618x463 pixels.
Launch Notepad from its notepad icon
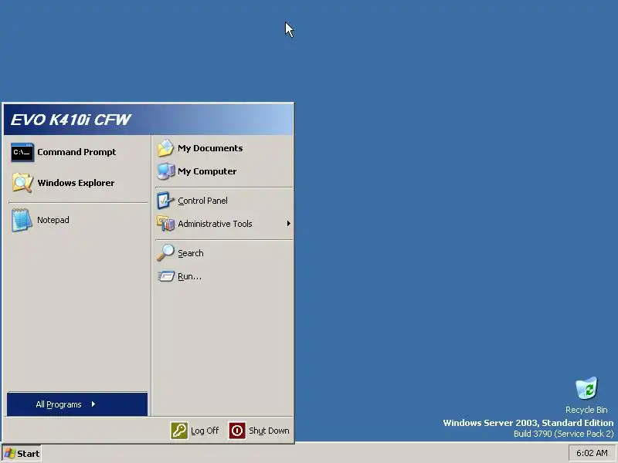tap(22, 220)
